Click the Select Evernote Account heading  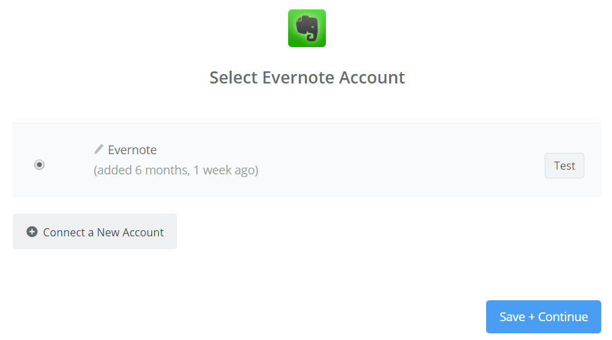[x=307, y=77]
